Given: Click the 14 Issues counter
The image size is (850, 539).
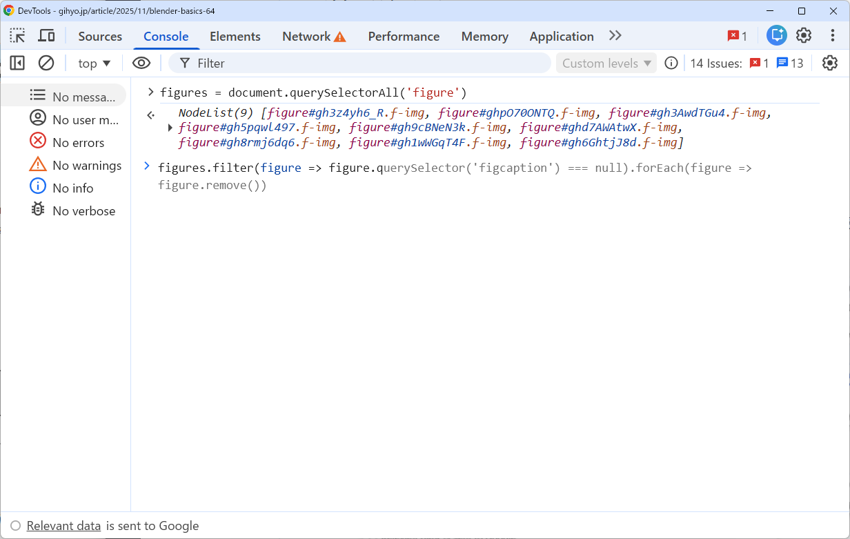Looking at the screenshot, I should pos(715,63).
